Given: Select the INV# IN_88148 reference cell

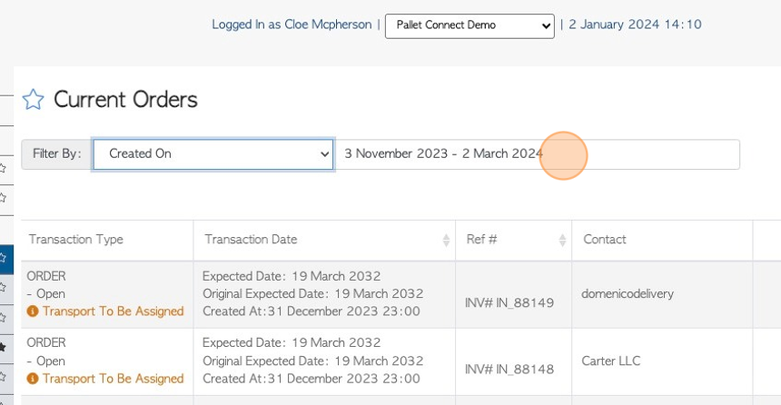Looking at the screenshot, I should [509, 370].
